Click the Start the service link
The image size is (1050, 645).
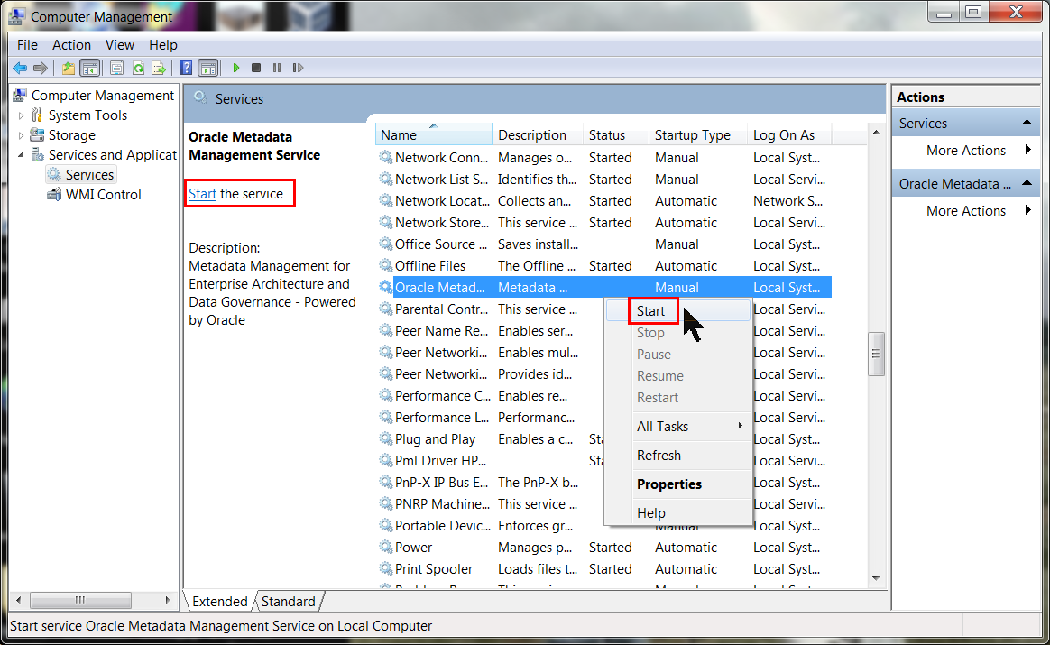pyautogui.click(x=202, y=192)
